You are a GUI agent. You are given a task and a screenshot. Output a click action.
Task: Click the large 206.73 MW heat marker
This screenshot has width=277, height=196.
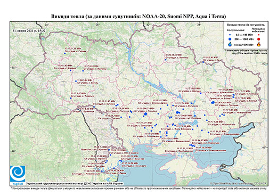click(145, 114)
